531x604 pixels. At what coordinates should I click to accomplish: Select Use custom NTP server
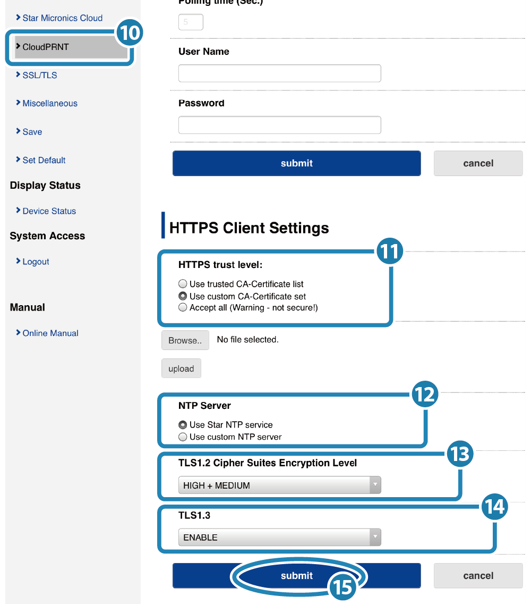pyautogui.click(x=183, y=437)
